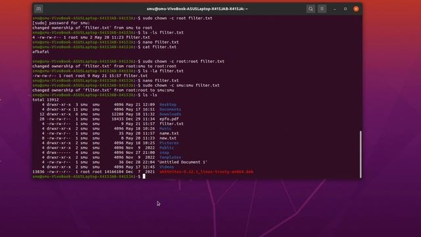Click the 'sudo chown -c root:root filter.txt' command

(x=184, y=61)
